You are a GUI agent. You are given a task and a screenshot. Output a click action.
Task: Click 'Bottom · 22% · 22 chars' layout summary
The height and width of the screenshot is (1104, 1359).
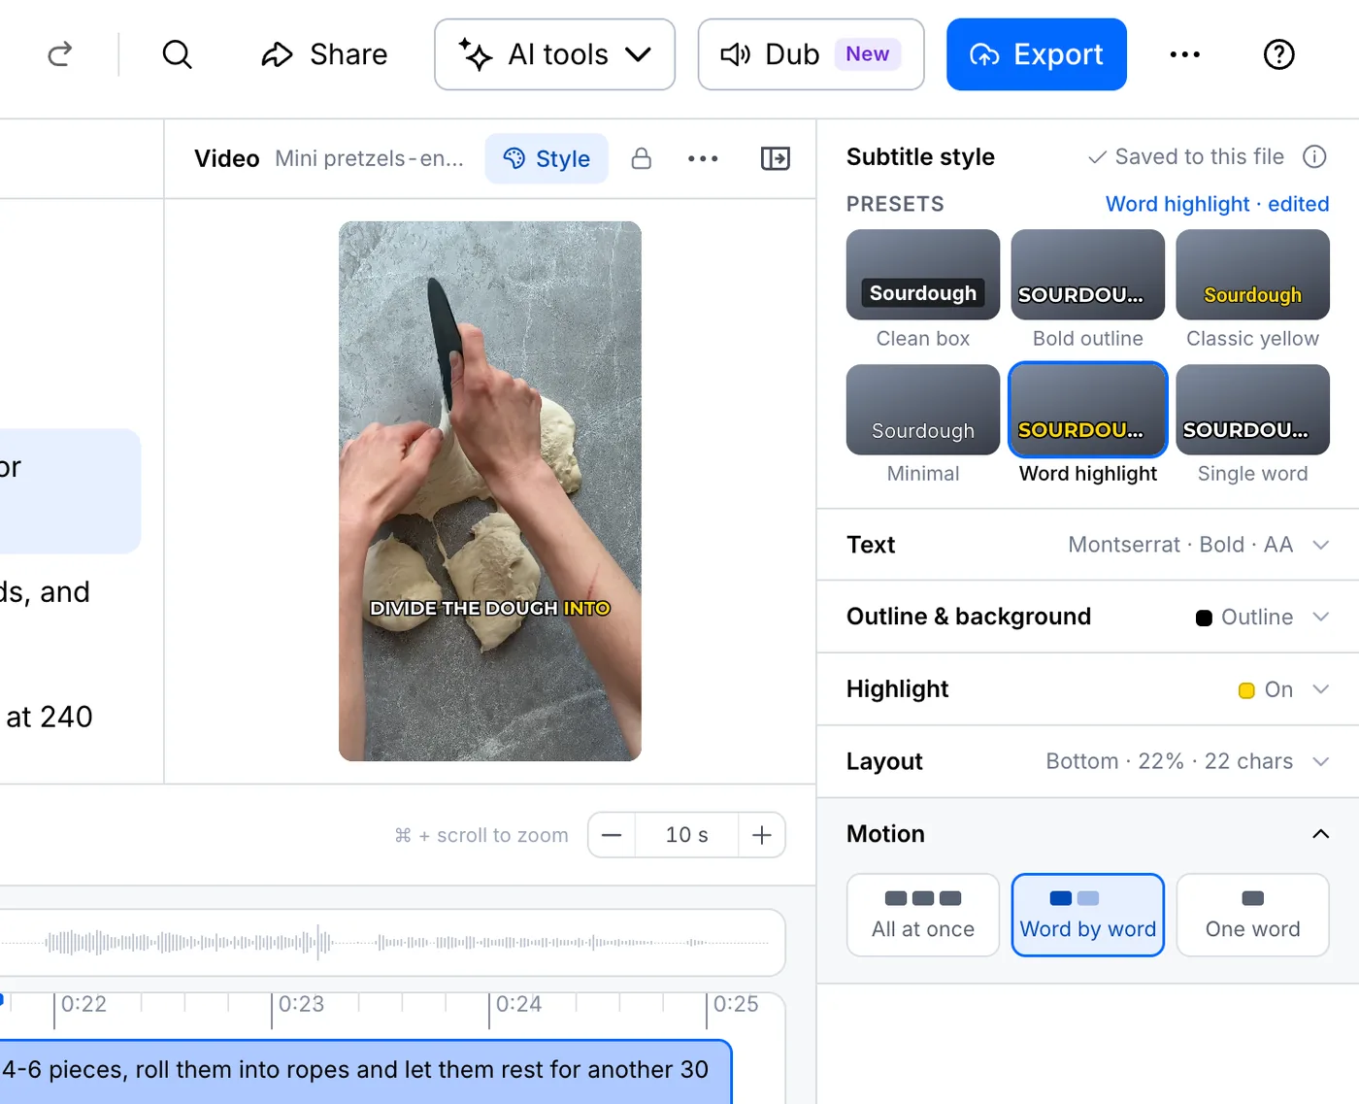(1169, 761)
